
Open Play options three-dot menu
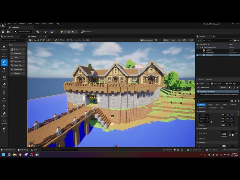(x=76, y=31)
